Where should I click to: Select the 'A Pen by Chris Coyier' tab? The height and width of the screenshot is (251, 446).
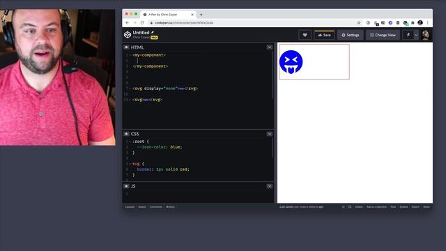169,15
